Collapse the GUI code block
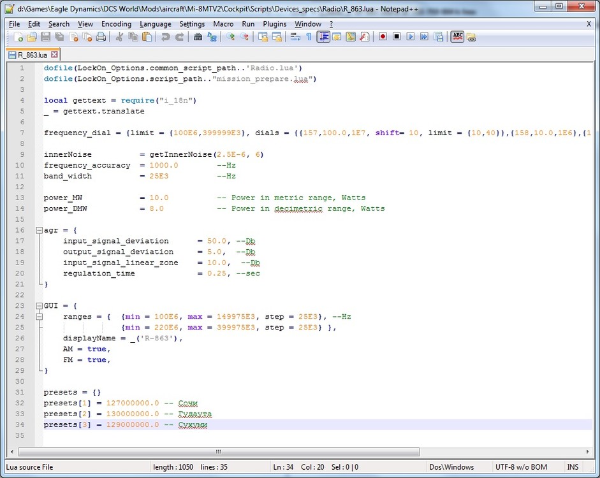The width and height of the screenshot is (600, 478). [x=39, y=306]
